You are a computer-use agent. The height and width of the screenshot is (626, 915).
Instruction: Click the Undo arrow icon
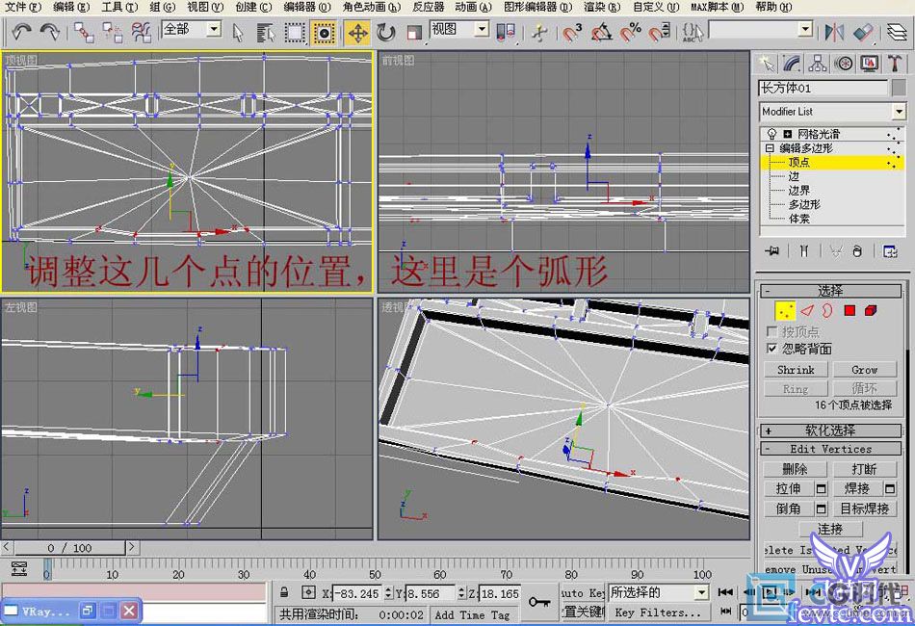[x=21, y=32]
